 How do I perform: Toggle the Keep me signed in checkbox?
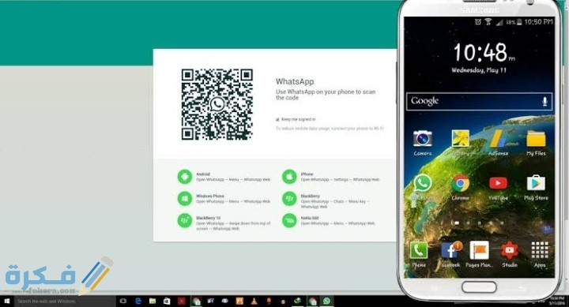(277, 119)
